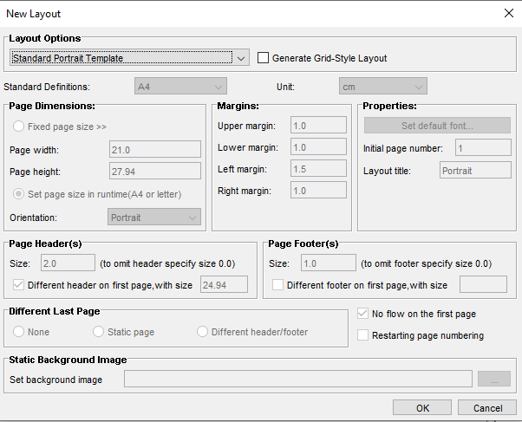This screenshot has height=422, width=522.
Task: Enable Generate Grid-Style Layout checkbox
Action: tap(264, 58)
